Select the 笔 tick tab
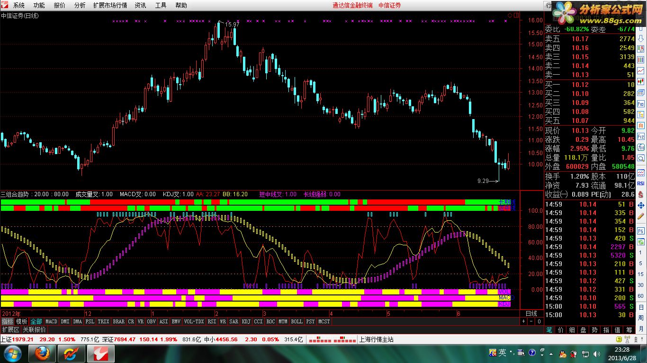Viewport: 647px width, 363px height. pyautogui.click(x=549, y=330)
